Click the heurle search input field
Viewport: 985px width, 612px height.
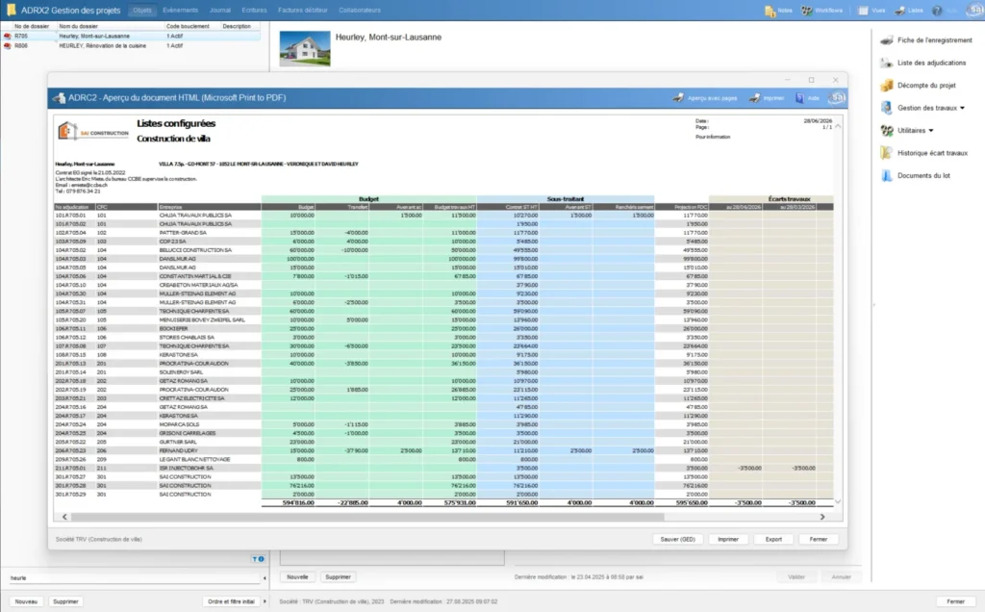(x=134, y=578)
